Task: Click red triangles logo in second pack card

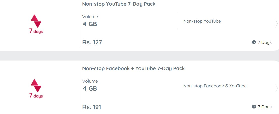Action: point(36,85)
